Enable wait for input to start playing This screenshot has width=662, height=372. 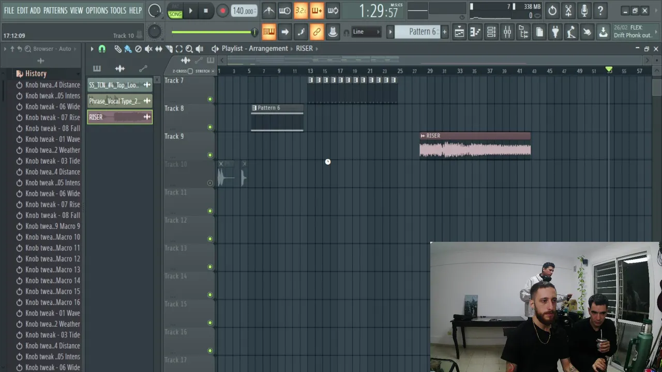tap(284, 10)
